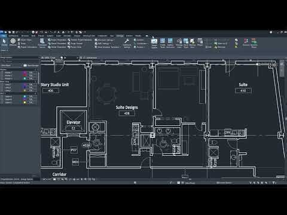Viewport: 287px width, 215px height.
Task: Switch to the Architecture ribbon tab
Action: pos(13,36)
